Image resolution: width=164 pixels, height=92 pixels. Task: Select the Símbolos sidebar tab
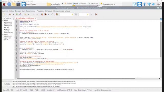(7, 18)
